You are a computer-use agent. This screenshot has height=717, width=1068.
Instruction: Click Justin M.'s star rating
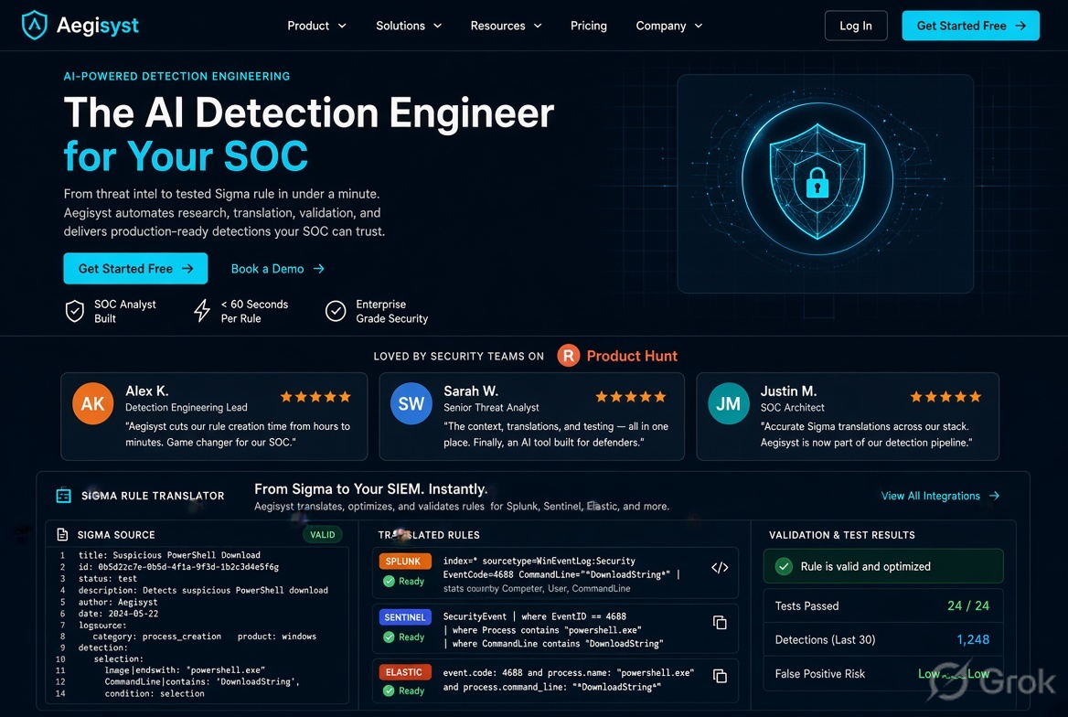click(x=946, y=397)
